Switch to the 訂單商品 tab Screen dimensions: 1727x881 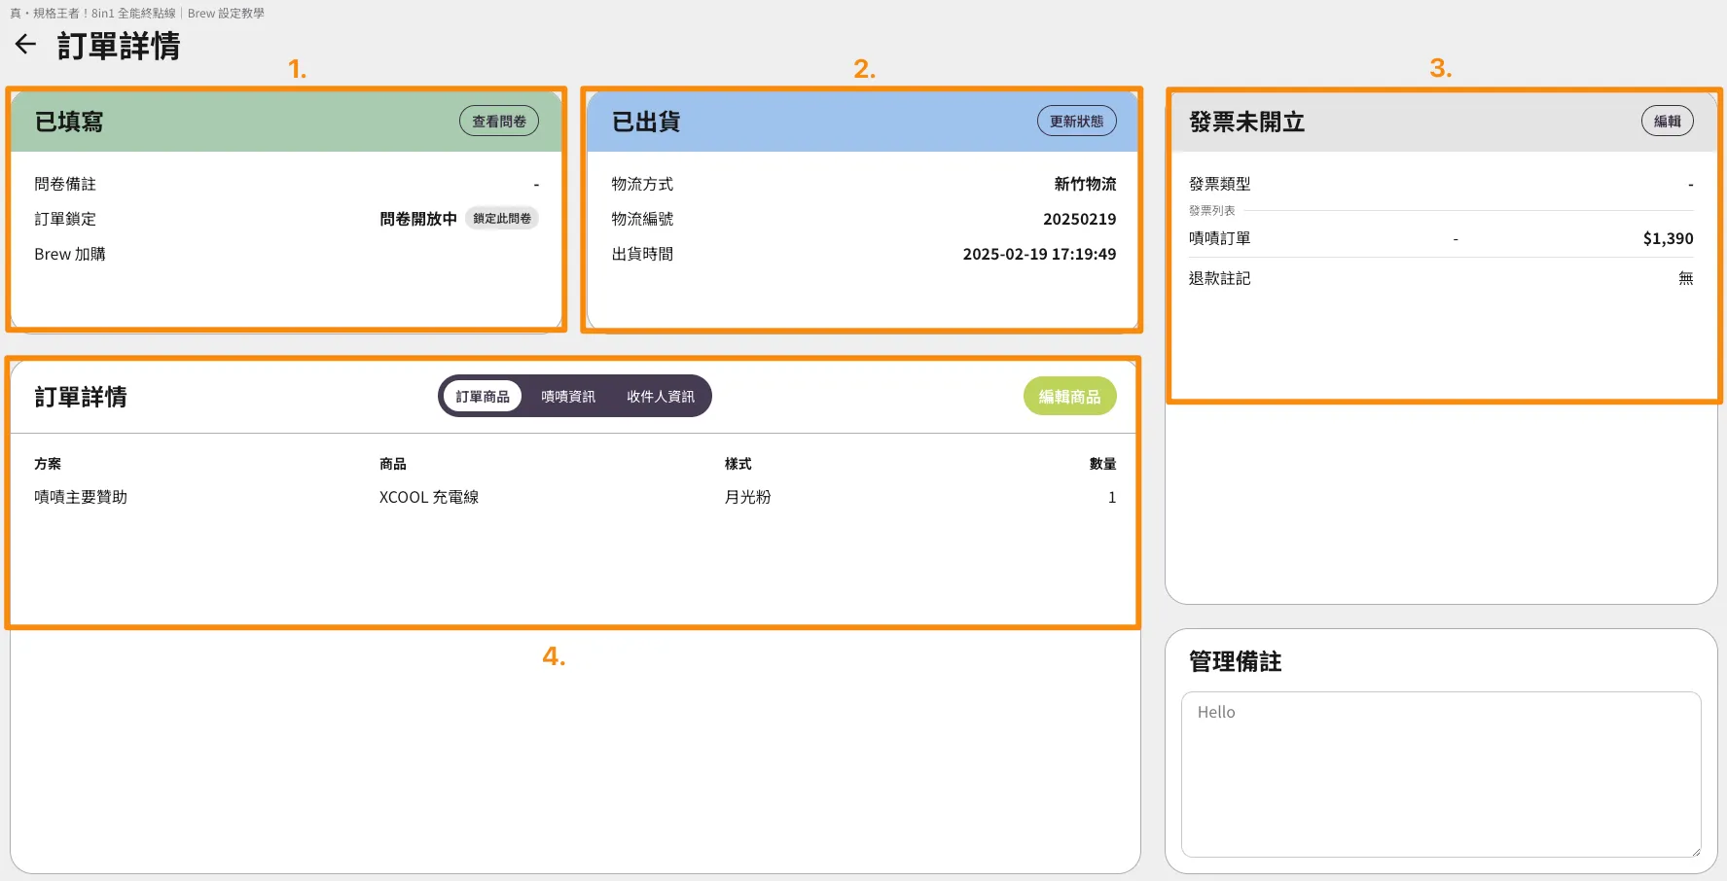[x=483, y=397]
